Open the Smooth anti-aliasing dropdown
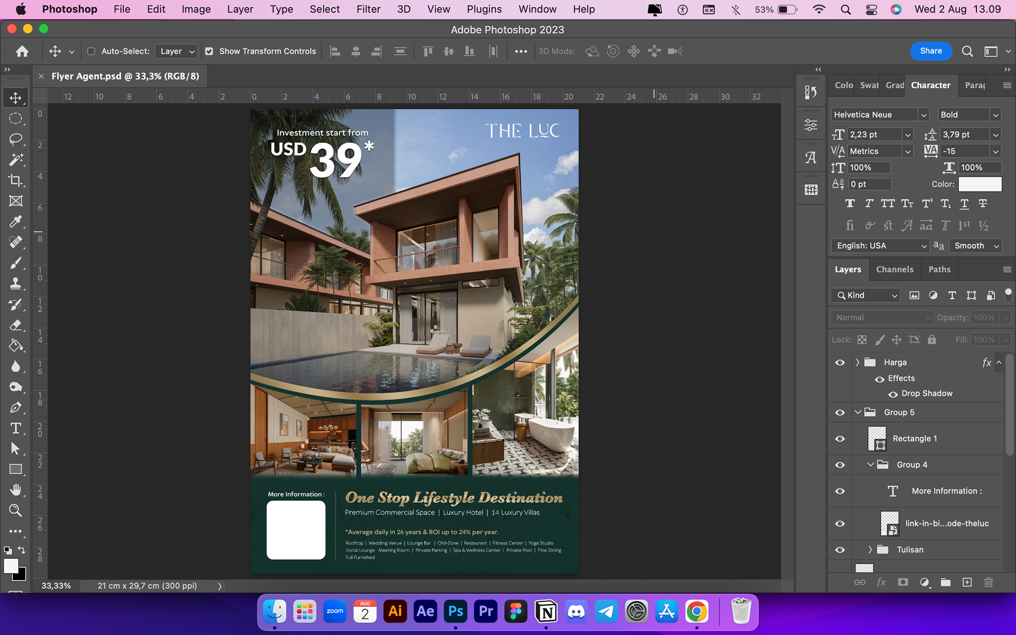The height and width of the screenshot is (635, 1016). click(x=975, y=246)
